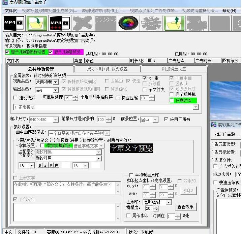Enable 完毕后关机 checkbox
The image size is (242, 234).
172,94
